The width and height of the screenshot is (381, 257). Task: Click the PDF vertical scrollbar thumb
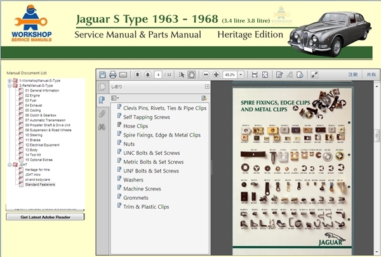[377, 136]
